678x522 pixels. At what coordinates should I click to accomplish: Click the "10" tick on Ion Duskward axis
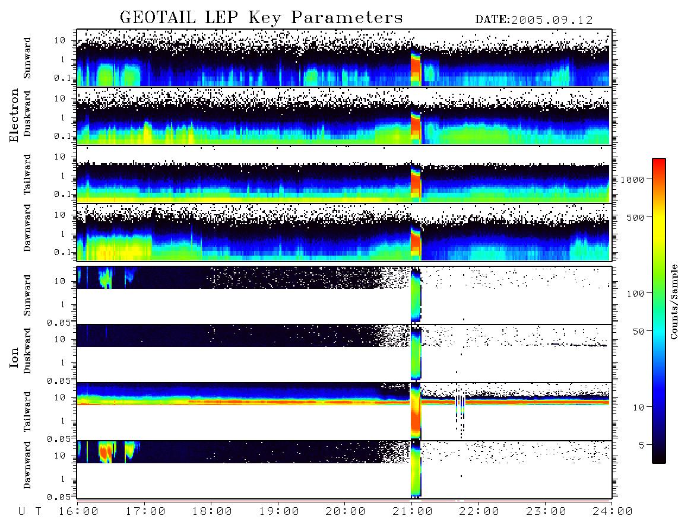[60, 340]
